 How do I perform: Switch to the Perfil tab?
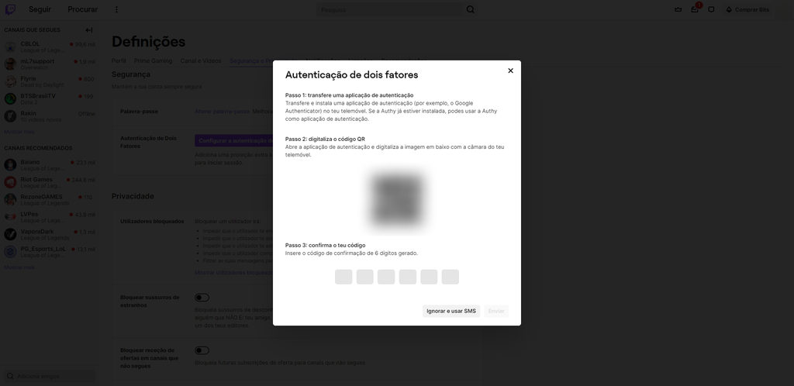click(x=119, y=60)
